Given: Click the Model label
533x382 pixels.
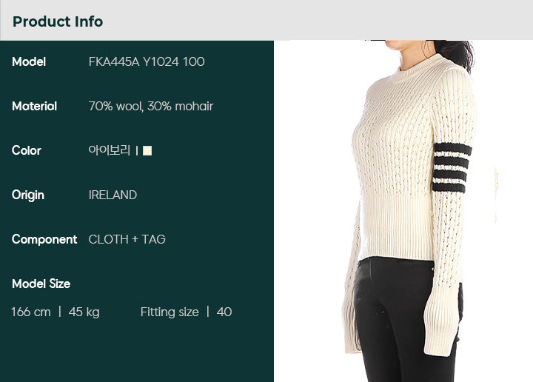Looking at the screenshot, I should coord(29,62).
